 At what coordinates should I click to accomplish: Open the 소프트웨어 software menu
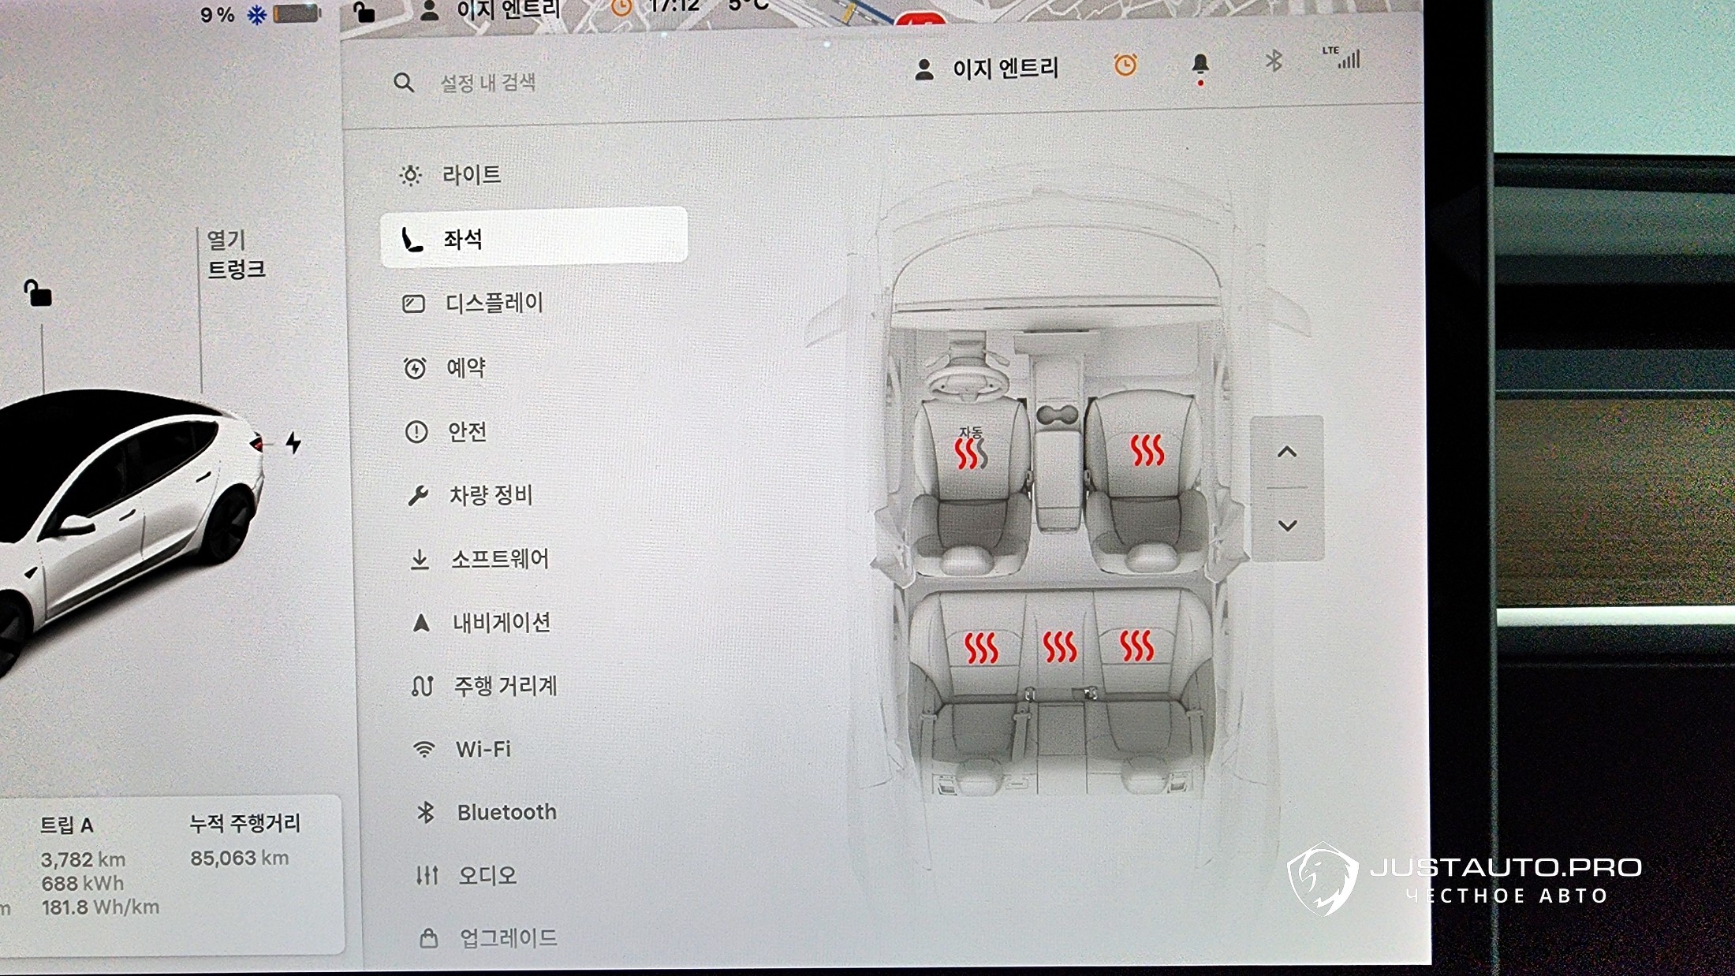(499, 559)
